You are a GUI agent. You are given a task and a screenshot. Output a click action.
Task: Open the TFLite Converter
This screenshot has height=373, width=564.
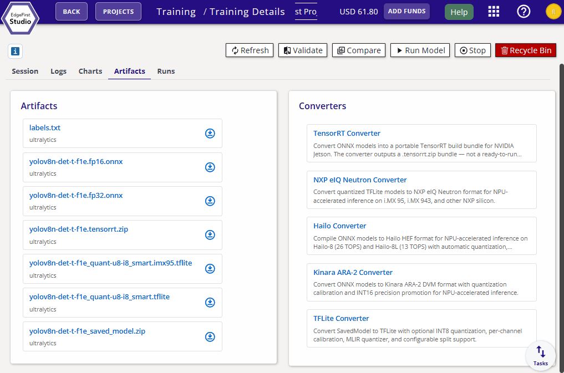pyautogui.click(x=421, y=329)
